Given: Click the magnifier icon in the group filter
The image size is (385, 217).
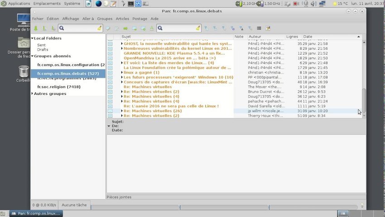Looking at the screenshot, I should click(62, 28).
